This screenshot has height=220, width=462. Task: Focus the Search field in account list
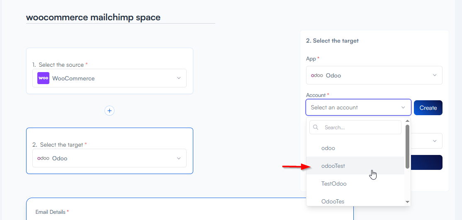[x=361, y=128]
